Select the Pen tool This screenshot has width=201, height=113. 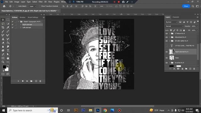click(x=3, y=54)
